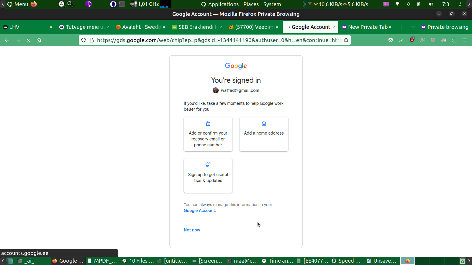Screen dimensions: 472x265
Task: Open the System menu
Action: [x=272, y=4]
